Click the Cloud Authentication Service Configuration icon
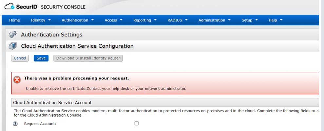Screen dimensions: 324x131 (13, 46)
